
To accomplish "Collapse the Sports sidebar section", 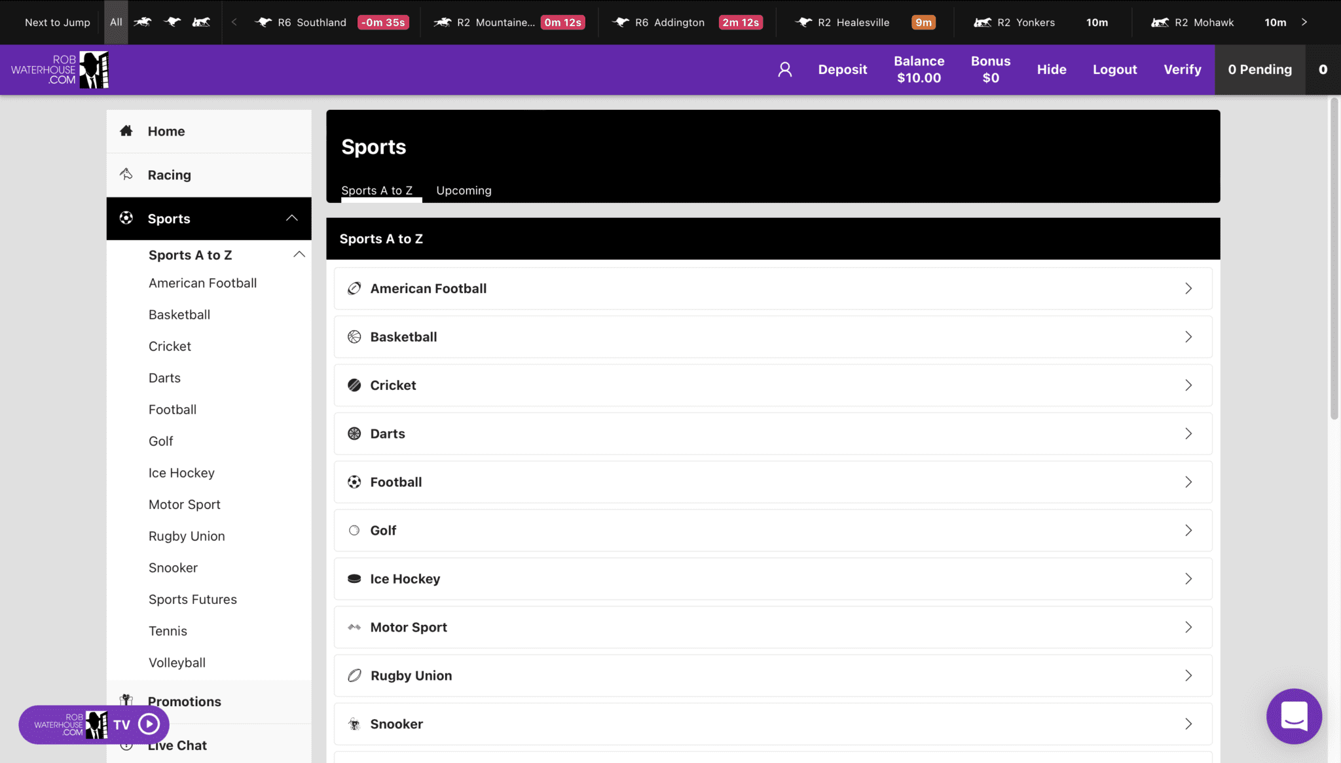I will tap(292, 218).
